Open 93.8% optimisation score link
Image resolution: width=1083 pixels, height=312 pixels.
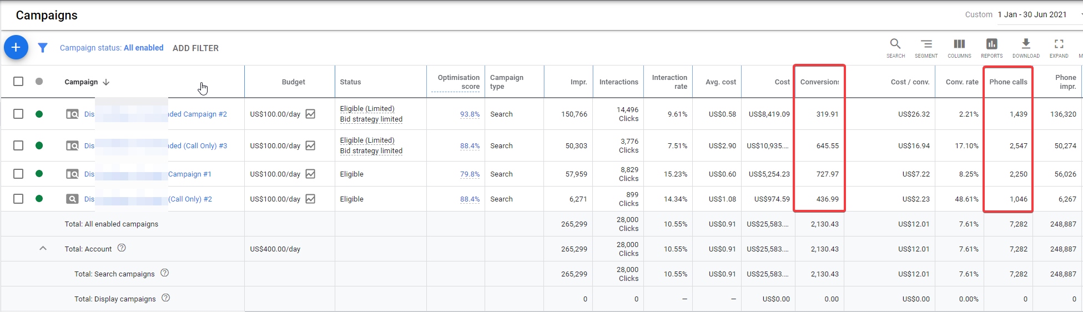470,114
